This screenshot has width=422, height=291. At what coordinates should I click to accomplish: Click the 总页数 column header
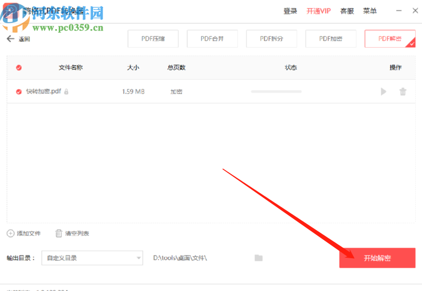(x=176, y=68)
